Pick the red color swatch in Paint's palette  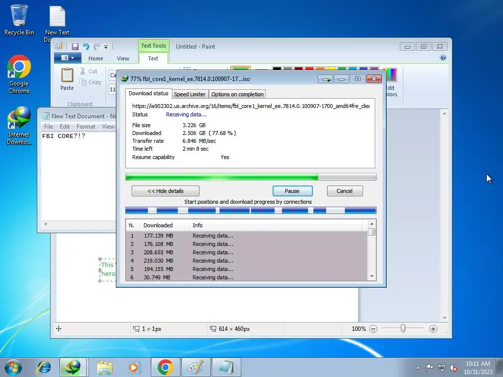click(x=309, y=69)
